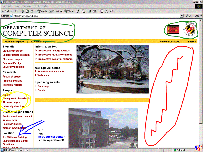Open the University schedule link
The width and height of the screenshot is (203, 152).
click(x=13, y=67)
